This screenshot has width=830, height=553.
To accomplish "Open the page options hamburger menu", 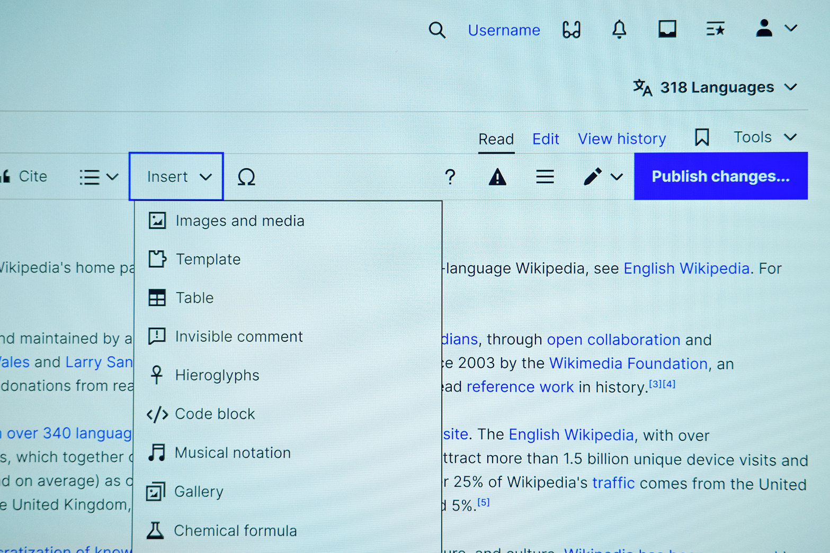I will (x=545, y=177).
